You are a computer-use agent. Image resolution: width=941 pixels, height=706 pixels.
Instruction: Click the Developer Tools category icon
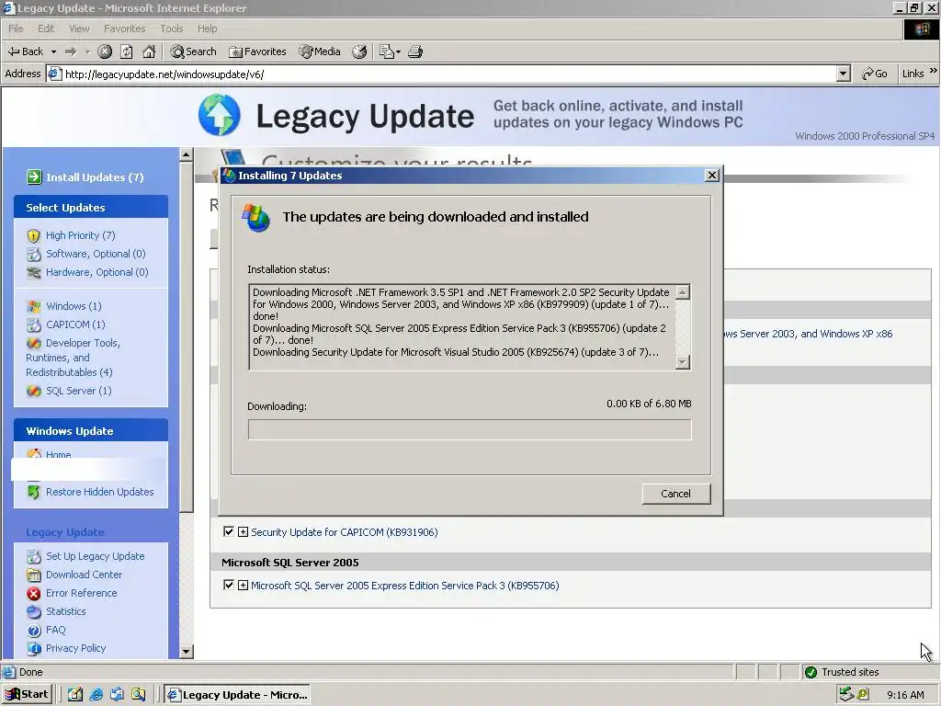34,344
